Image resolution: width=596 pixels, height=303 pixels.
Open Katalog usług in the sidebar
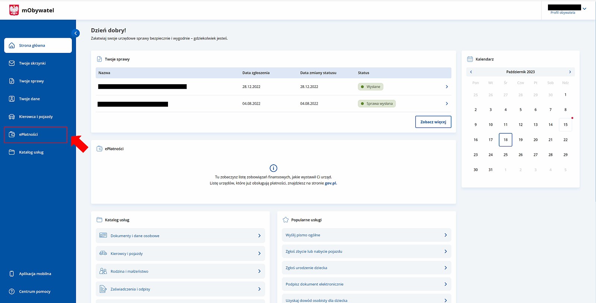[31, 152]
